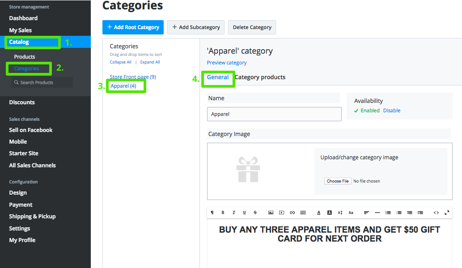Apply strikethrough formatting in the editor
Viewport: 462px width, 268px height.
pyautogui.click(x=255, y=213)
